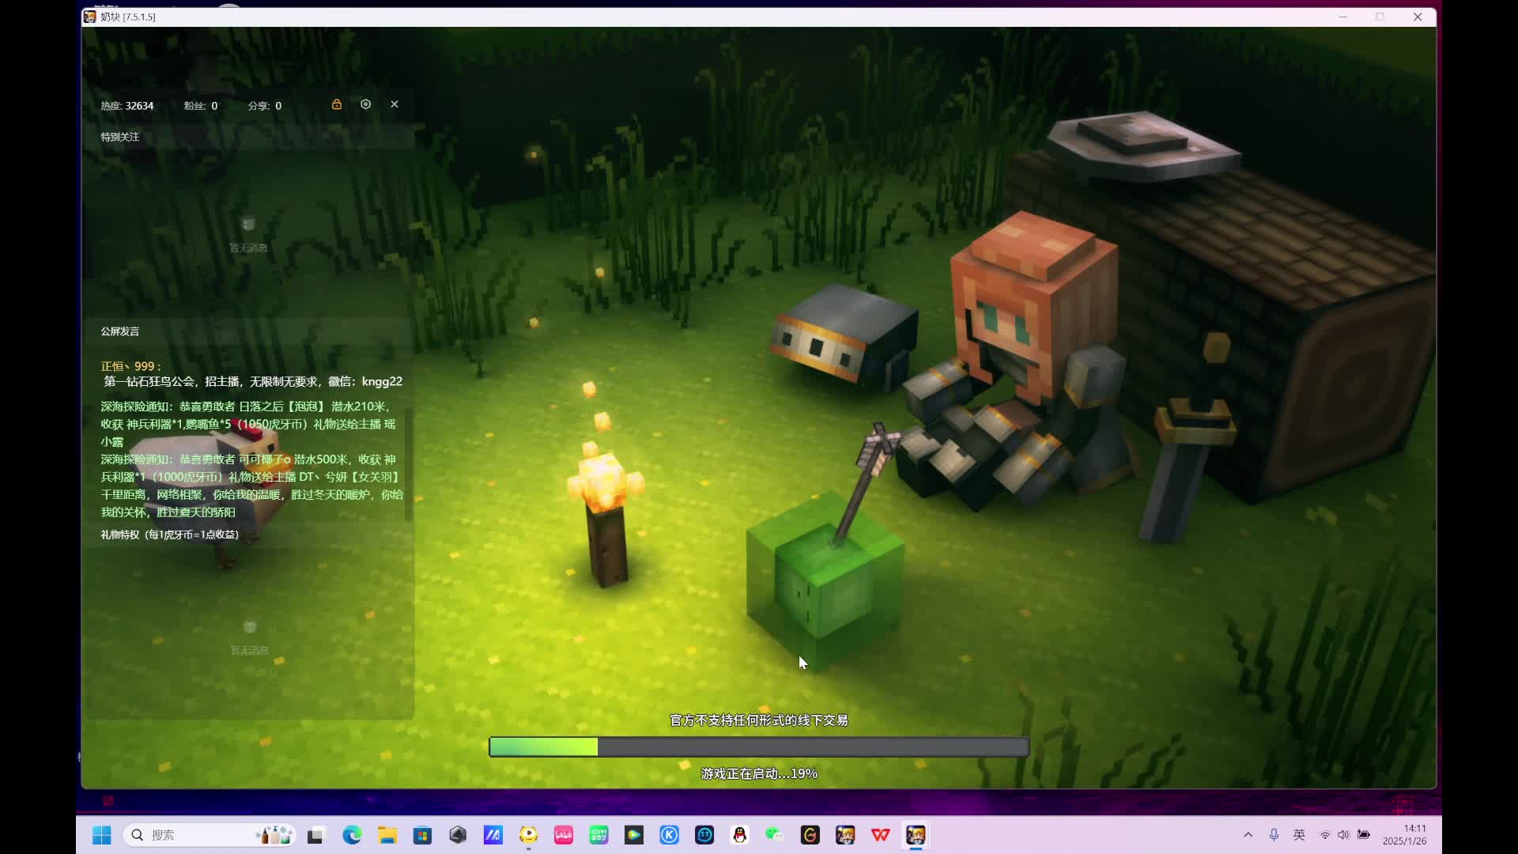Open QQ penguin app in taskbar
Viewport: 1518px width, 854px height.
click(x=740, y=835)
